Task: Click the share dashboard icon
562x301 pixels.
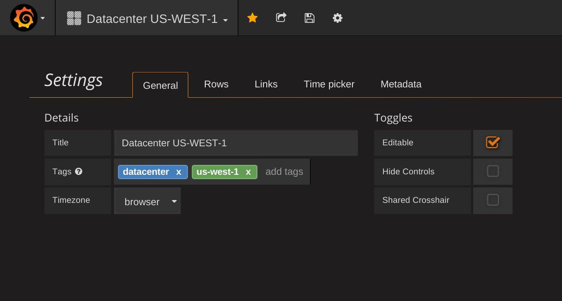Action: point(281,18)
